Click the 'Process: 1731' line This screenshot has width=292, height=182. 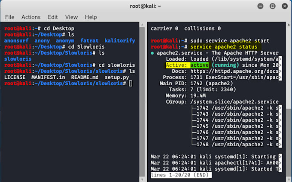(222, 77)
